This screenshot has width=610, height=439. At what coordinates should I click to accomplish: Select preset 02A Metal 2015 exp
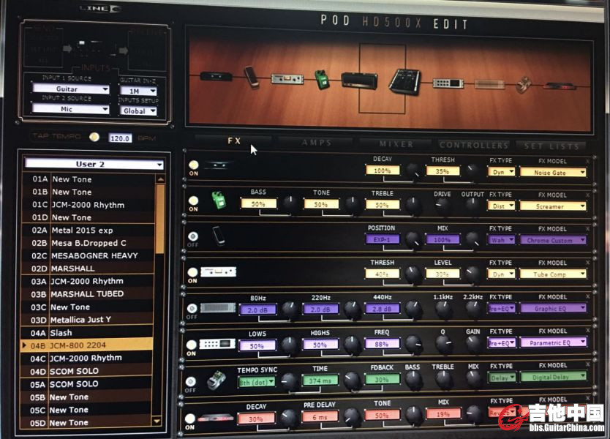click(88, 230)
